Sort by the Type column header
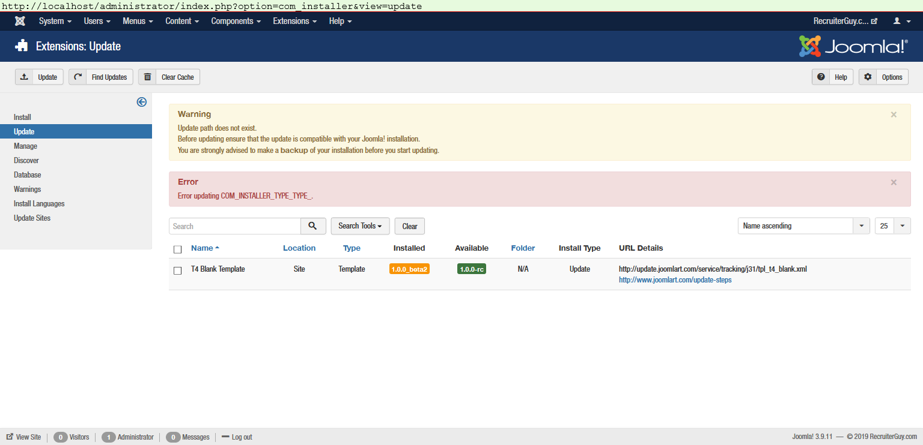The height and width of the screenshot is (445, 923). coord(352,248)
